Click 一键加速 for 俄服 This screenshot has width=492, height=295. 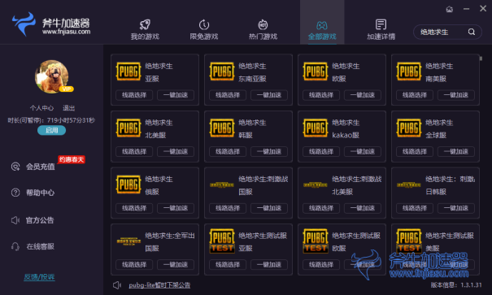pyautogui.click(x=176, y=208)
